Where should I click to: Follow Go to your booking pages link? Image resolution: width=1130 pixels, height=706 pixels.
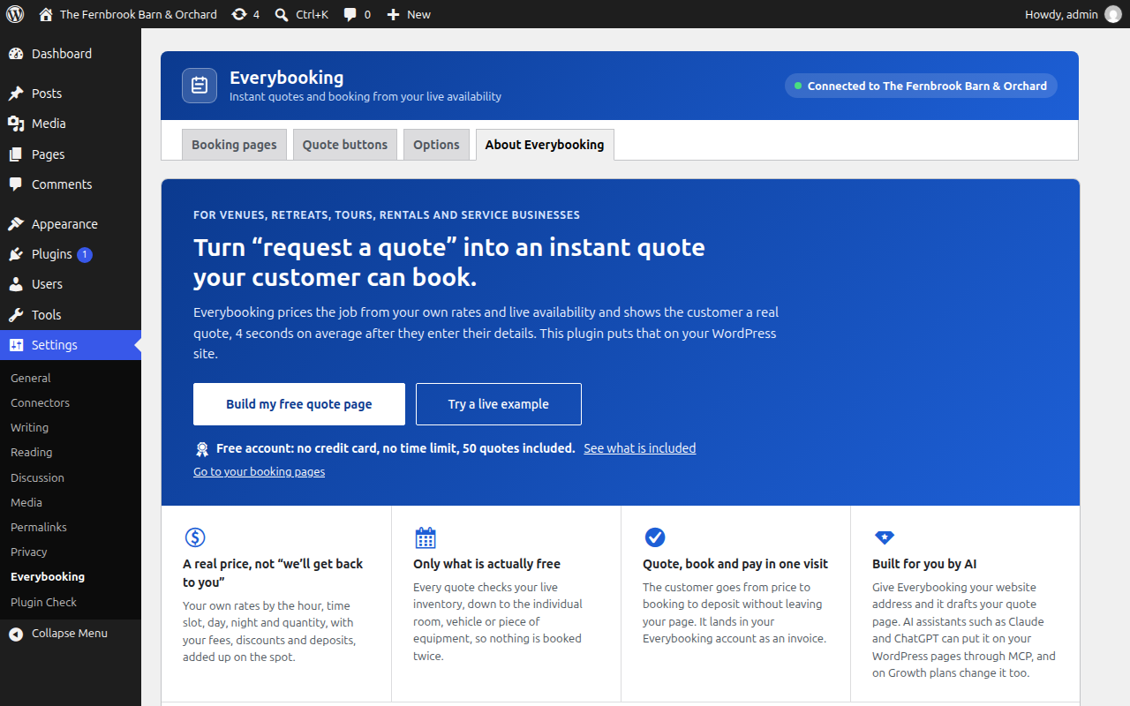click(x=260, y=472)
